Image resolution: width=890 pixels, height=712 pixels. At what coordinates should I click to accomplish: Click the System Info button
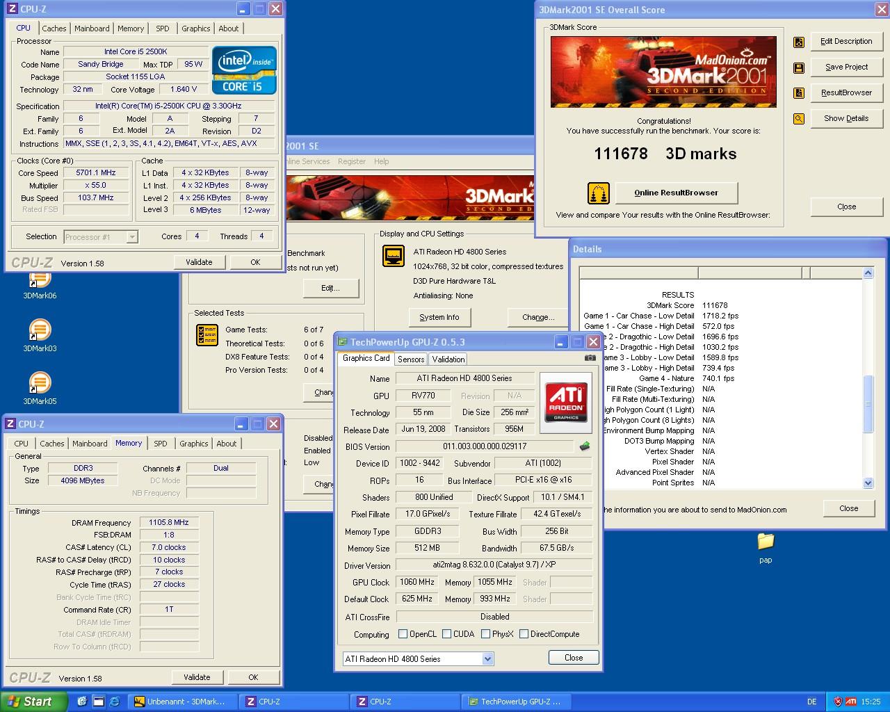pyautogui.click(x=439, y=317)
